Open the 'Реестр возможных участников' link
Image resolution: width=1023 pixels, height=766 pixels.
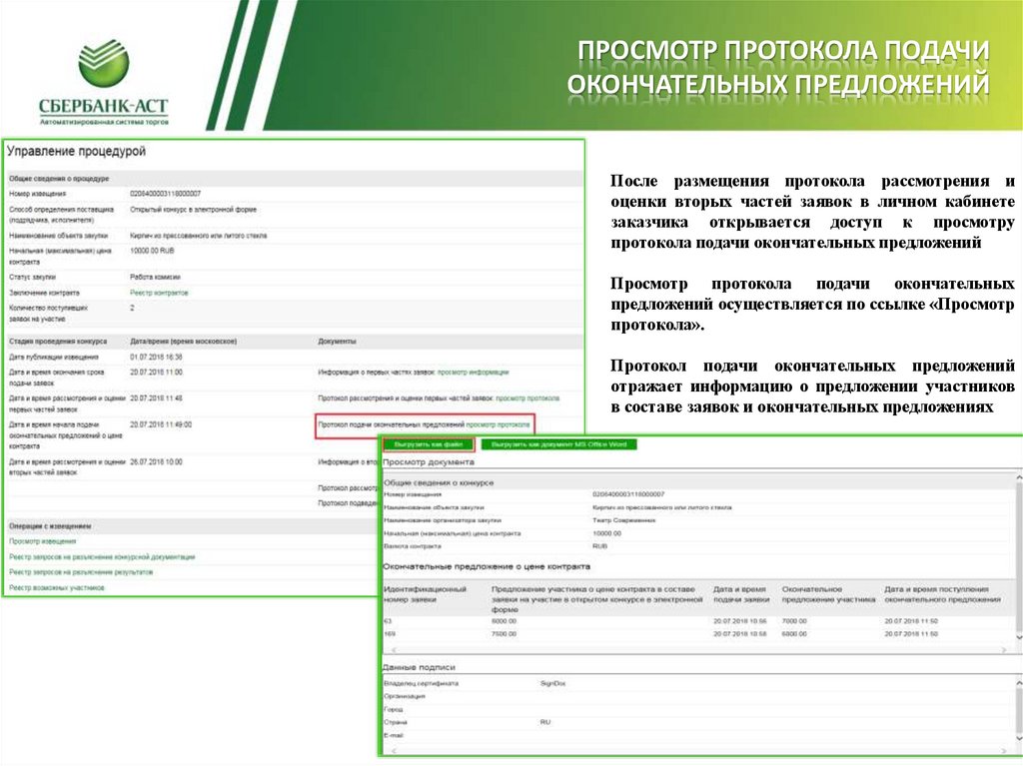[57, 588]
